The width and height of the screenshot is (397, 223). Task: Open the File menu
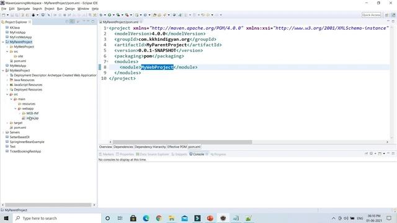coord(4,9)
